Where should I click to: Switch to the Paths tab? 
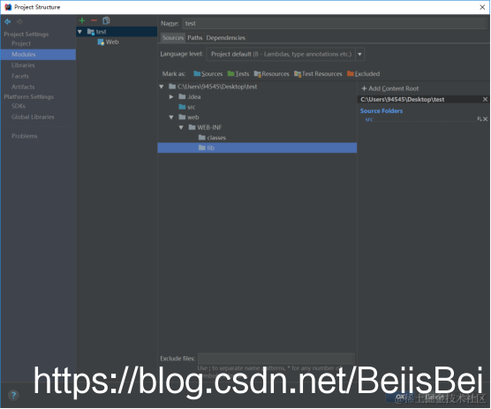click(195, 38)
